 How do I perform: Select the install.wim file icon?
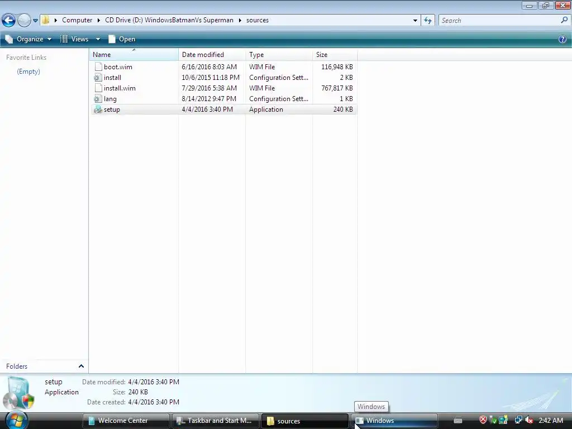pos(98,88)
